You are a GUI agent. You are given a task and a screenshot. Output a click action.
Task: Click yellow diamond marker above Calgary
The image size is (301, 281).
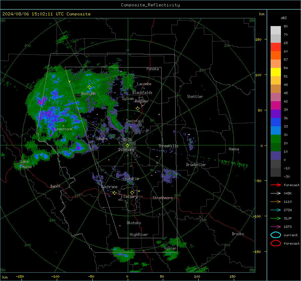(x=132, y=192)
